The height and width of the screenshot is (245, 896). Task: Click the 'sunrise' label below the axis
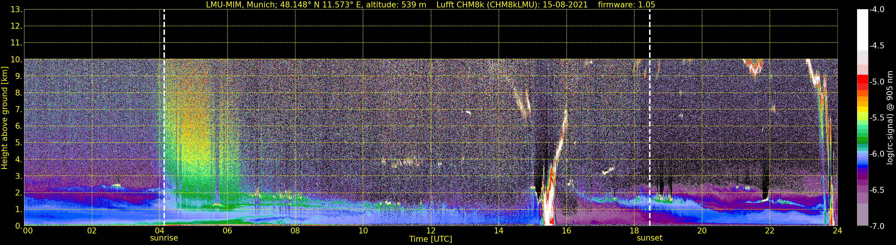pyautogui.click(x=164, y=238)
